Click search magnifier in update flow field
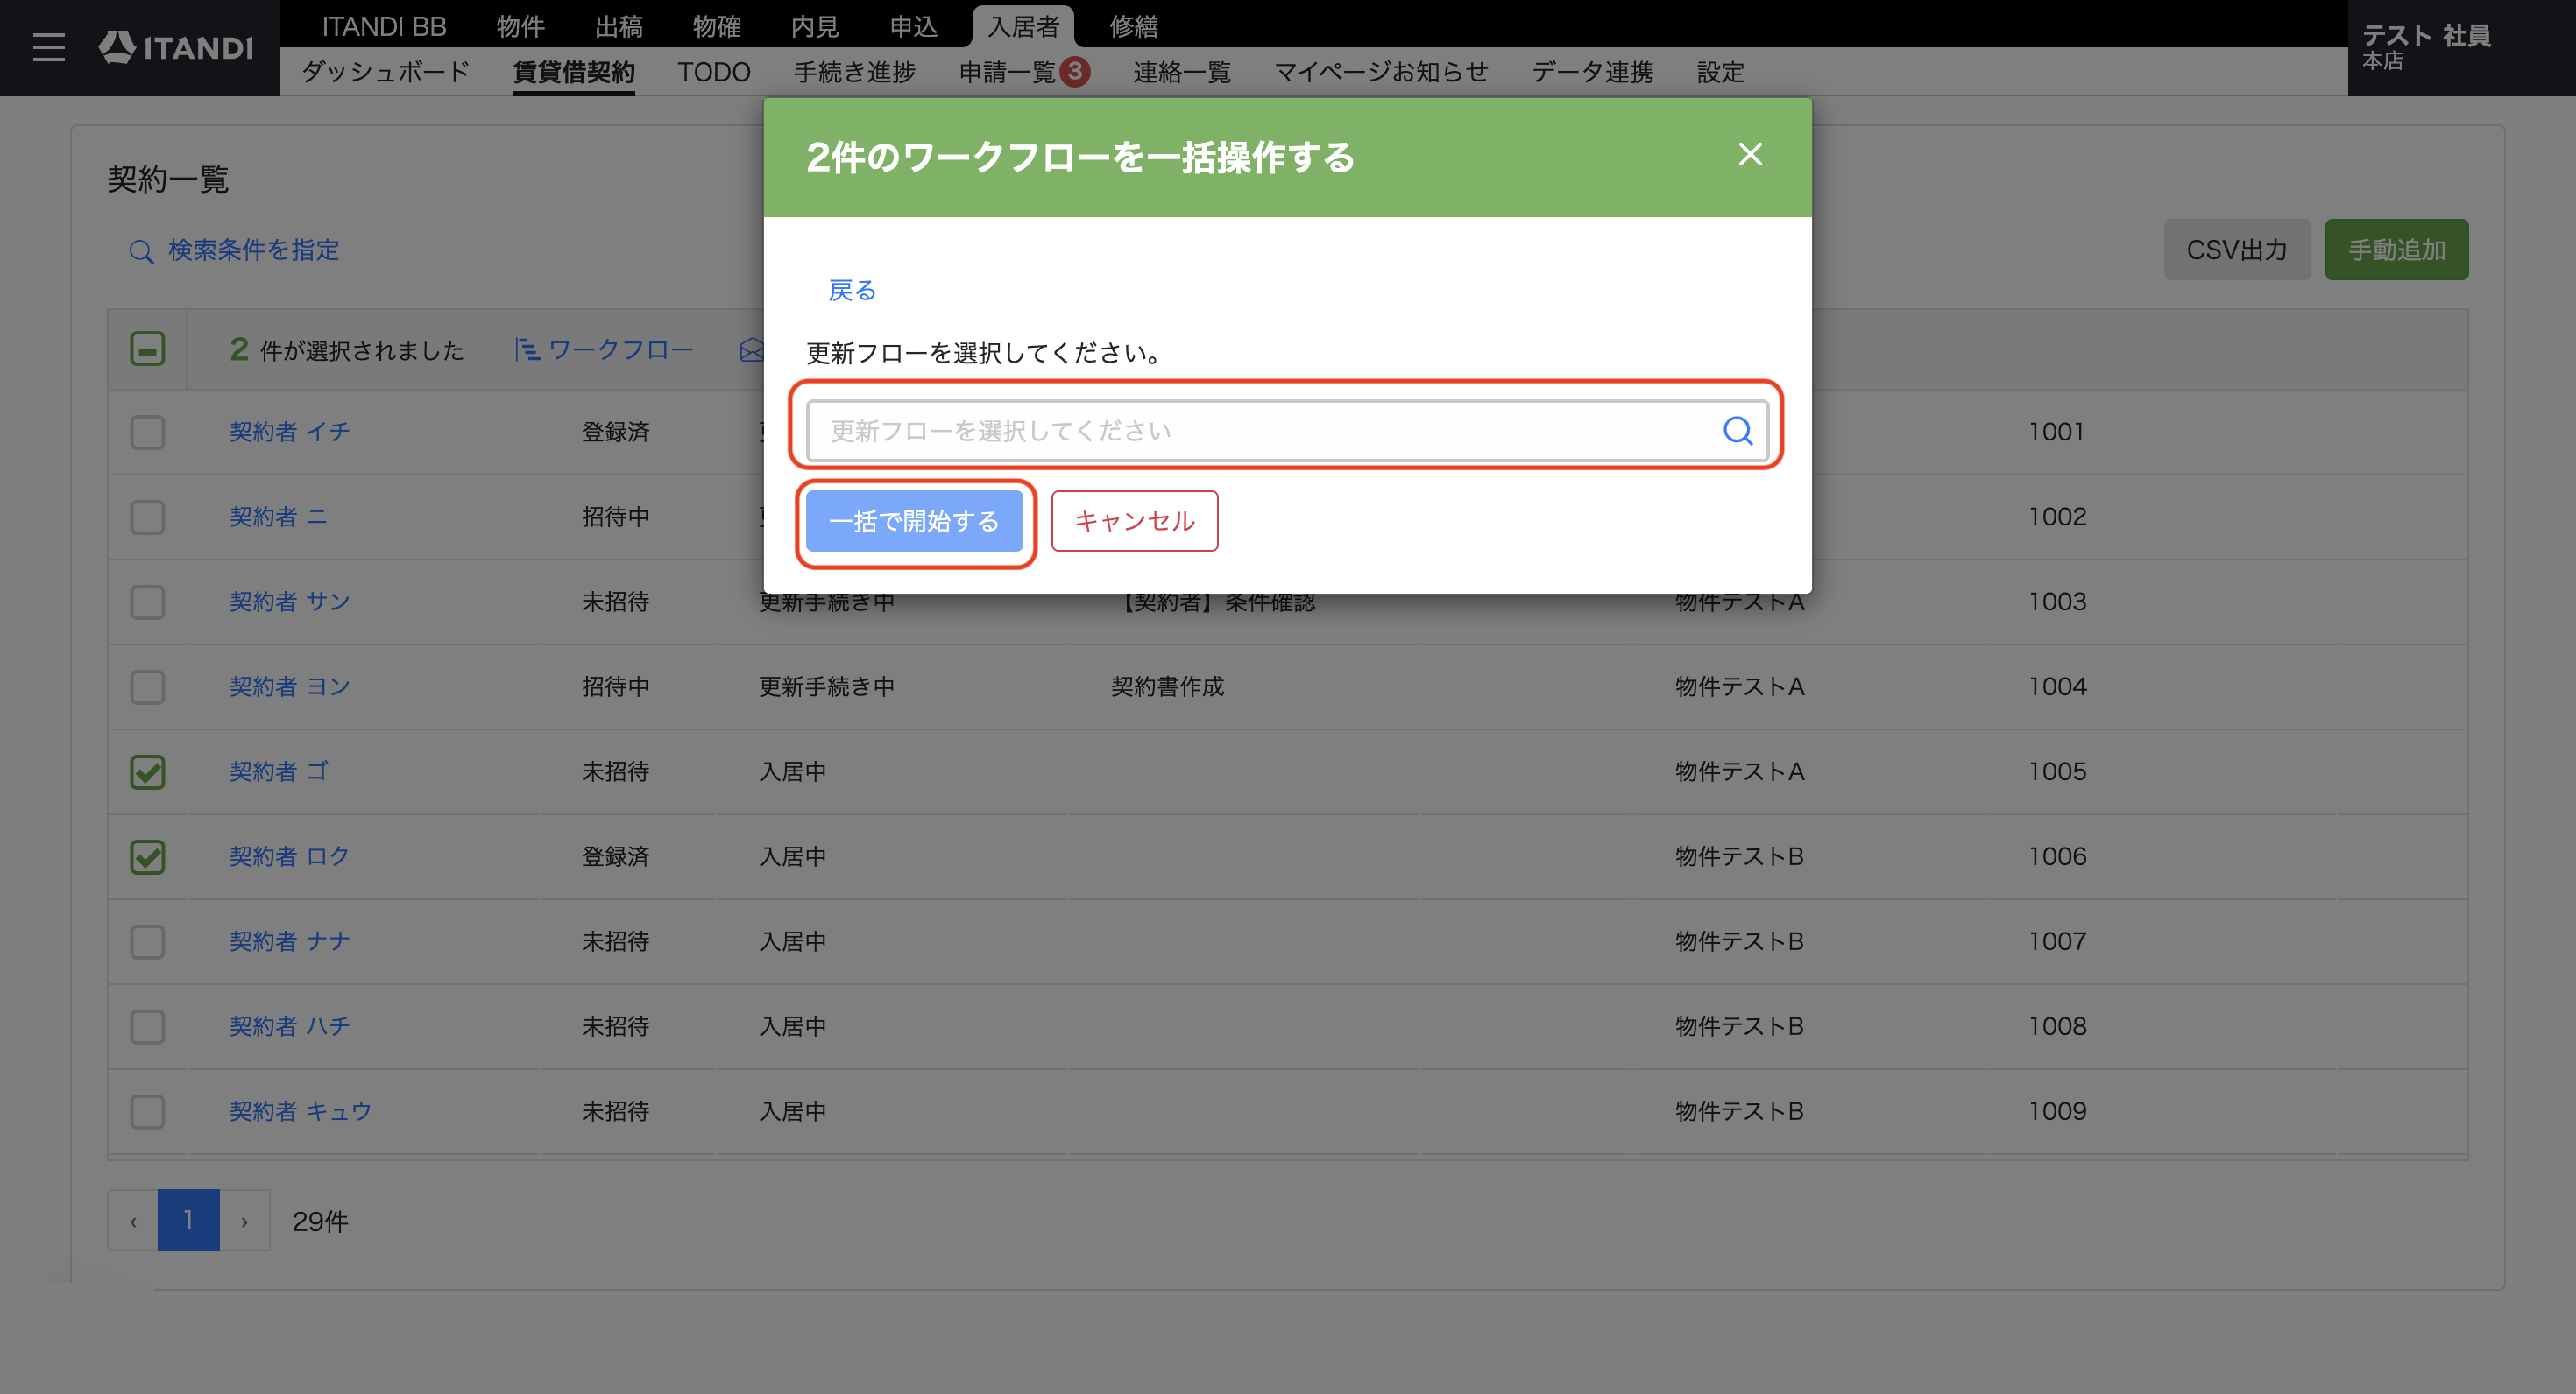 1738,431
